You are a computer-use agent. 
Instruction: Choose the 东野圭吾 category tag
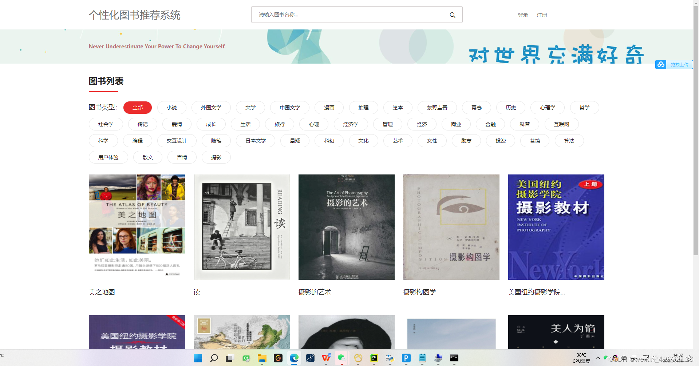point(437,108)
